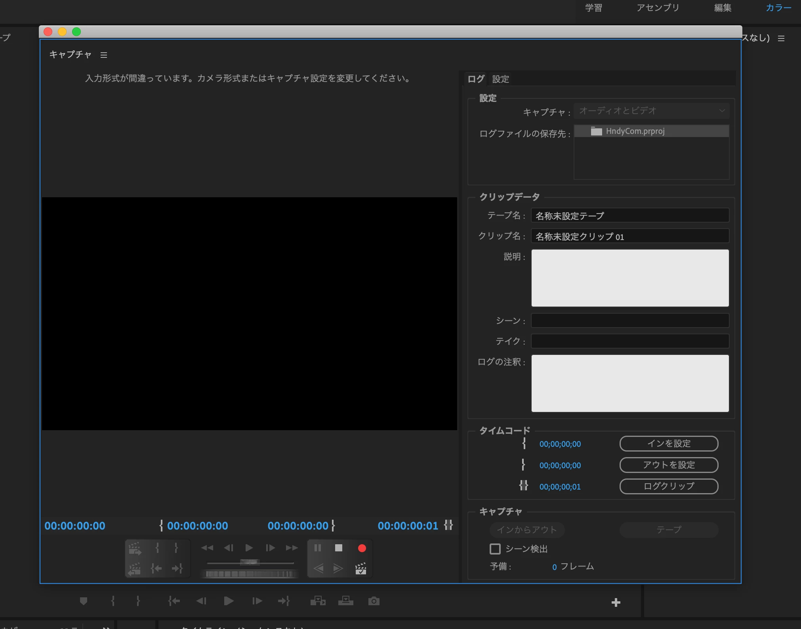Click the go to in point icon
This screenshot has height=629, width=801.
coord(174,601)
